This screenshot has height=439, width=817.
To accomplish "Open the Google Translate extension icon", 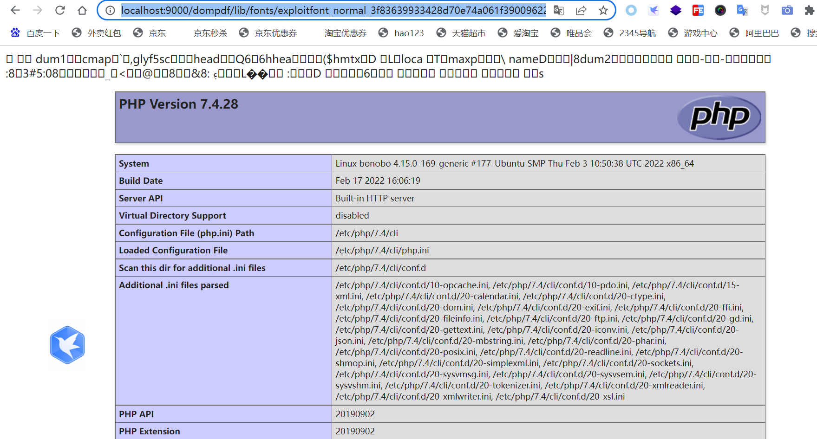I will tap(743, 10).
